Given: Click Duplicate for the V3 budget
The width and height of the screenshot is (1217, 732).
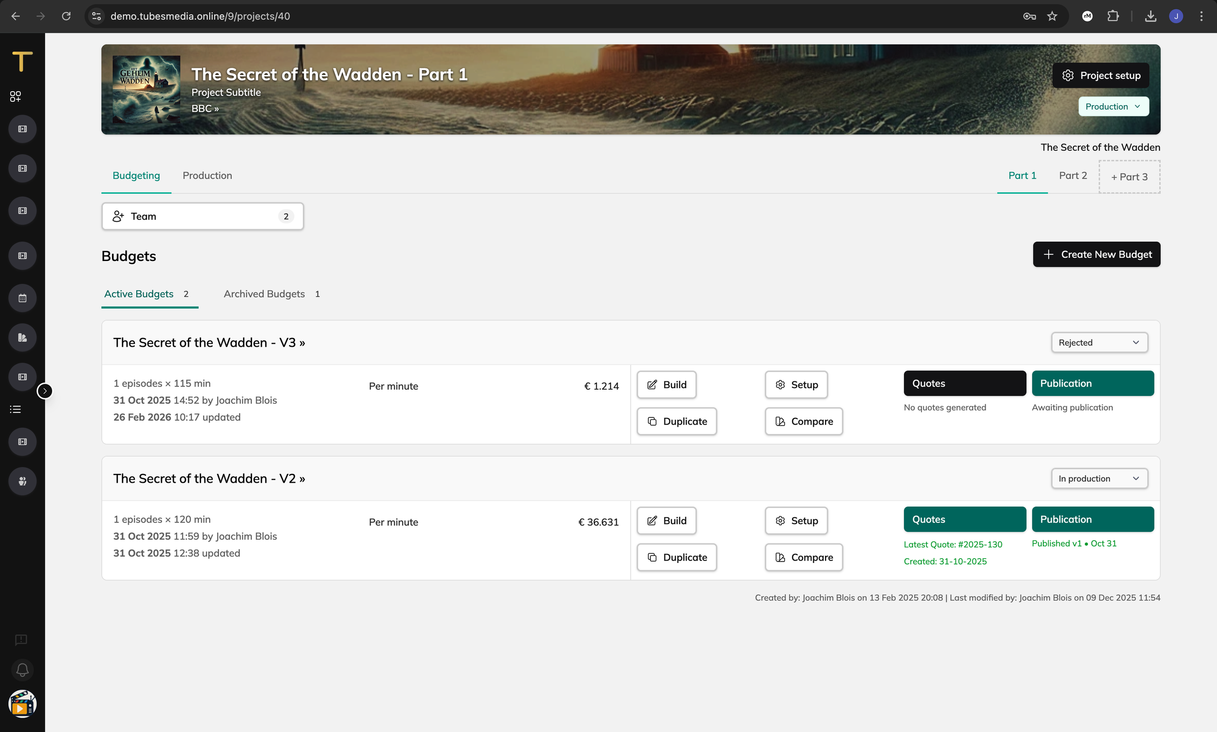Looking at the screenshot, I should click(676, 421).
